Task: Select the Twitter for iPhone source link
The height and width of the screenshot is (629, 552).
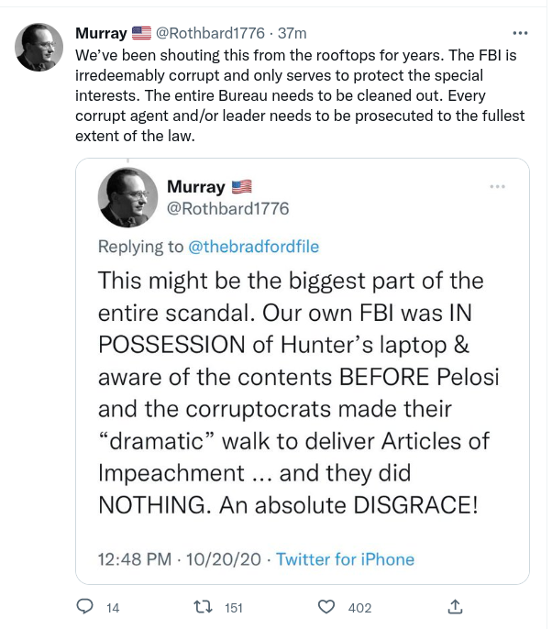Action: pyautogui.click(x=345, y=558)
